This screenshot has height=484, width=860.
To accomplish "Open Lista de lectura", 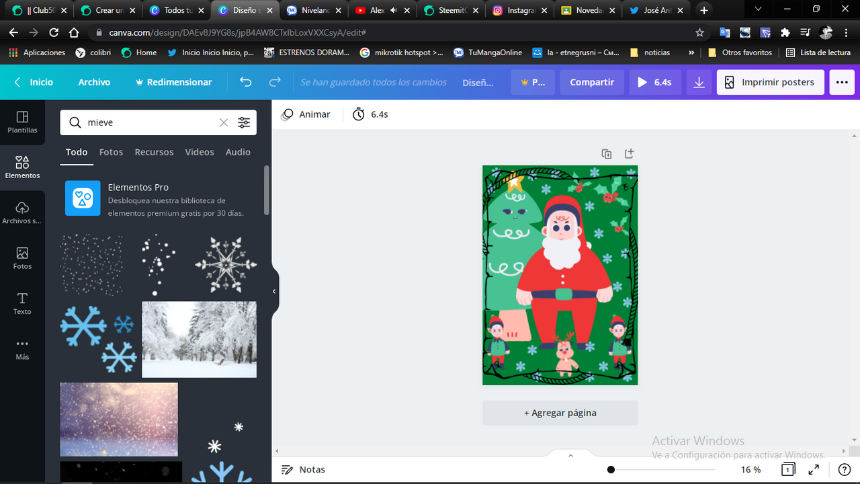I will [818, 52].
